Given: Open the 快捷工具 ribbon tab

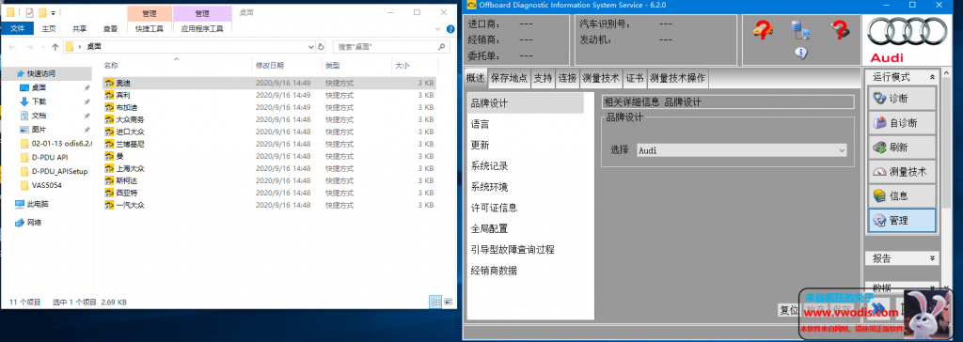Looking at the screenshot, I should (150, 28).
